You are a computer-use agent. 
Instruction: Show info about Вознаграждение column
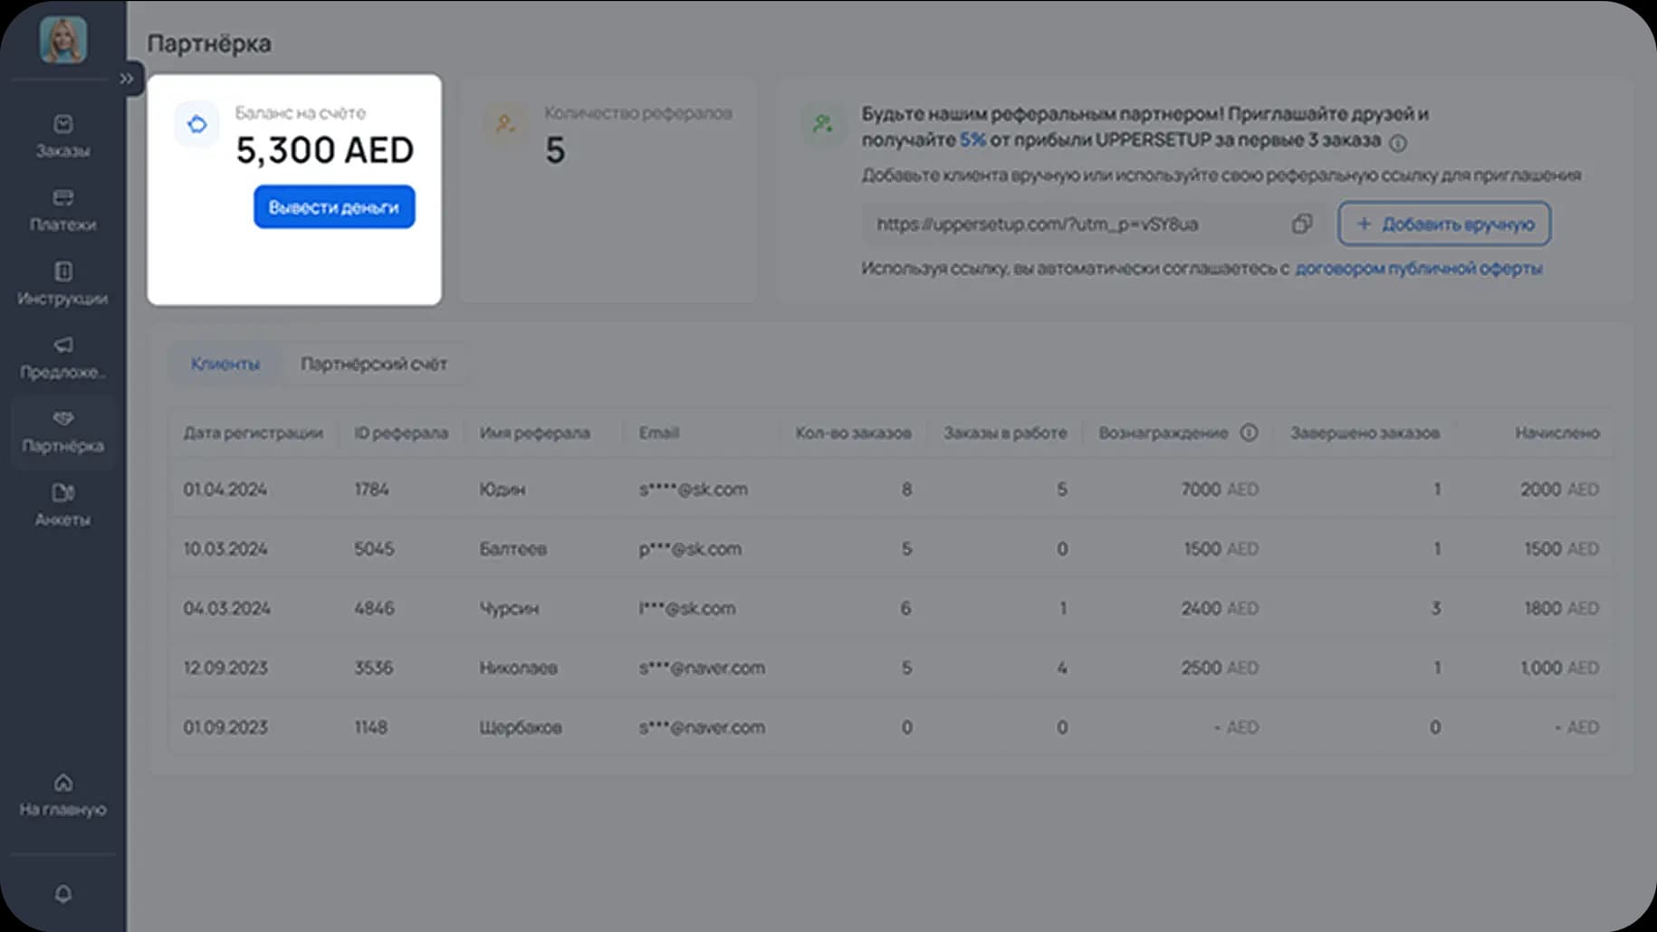(x=1249, y=433)
